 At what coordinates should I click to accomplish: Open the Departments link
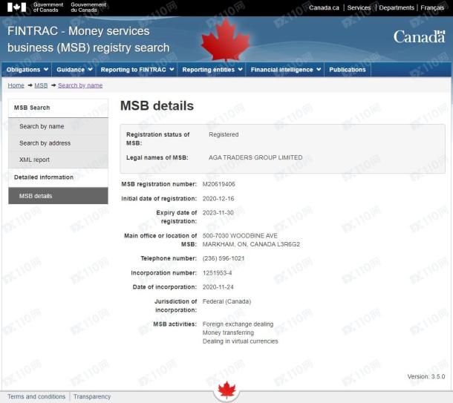coord(397,8)
